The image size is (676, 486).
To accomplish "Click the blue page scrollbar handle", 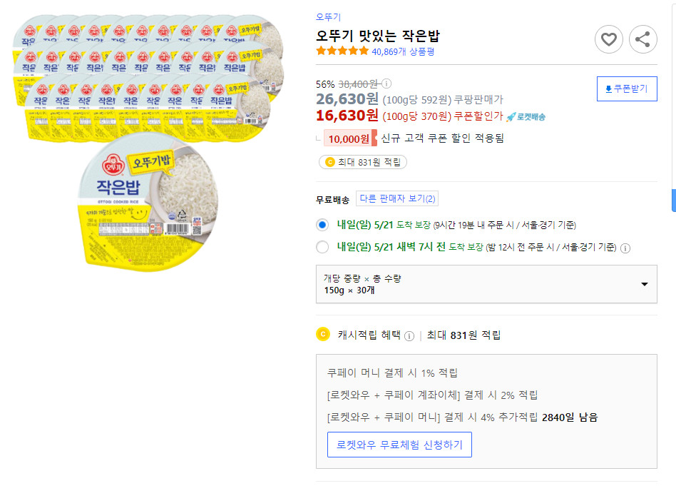I will click(x=674, y=201).
